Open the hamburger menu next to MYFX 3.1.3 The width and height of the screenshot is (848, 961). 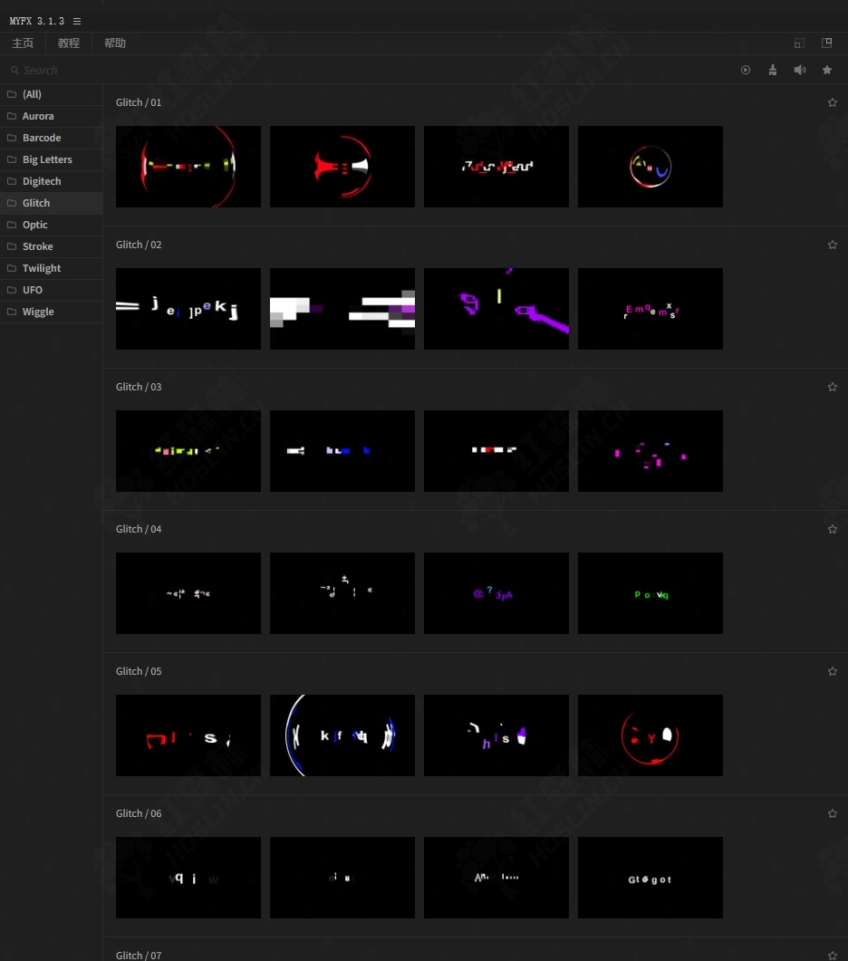click(77, 21)
